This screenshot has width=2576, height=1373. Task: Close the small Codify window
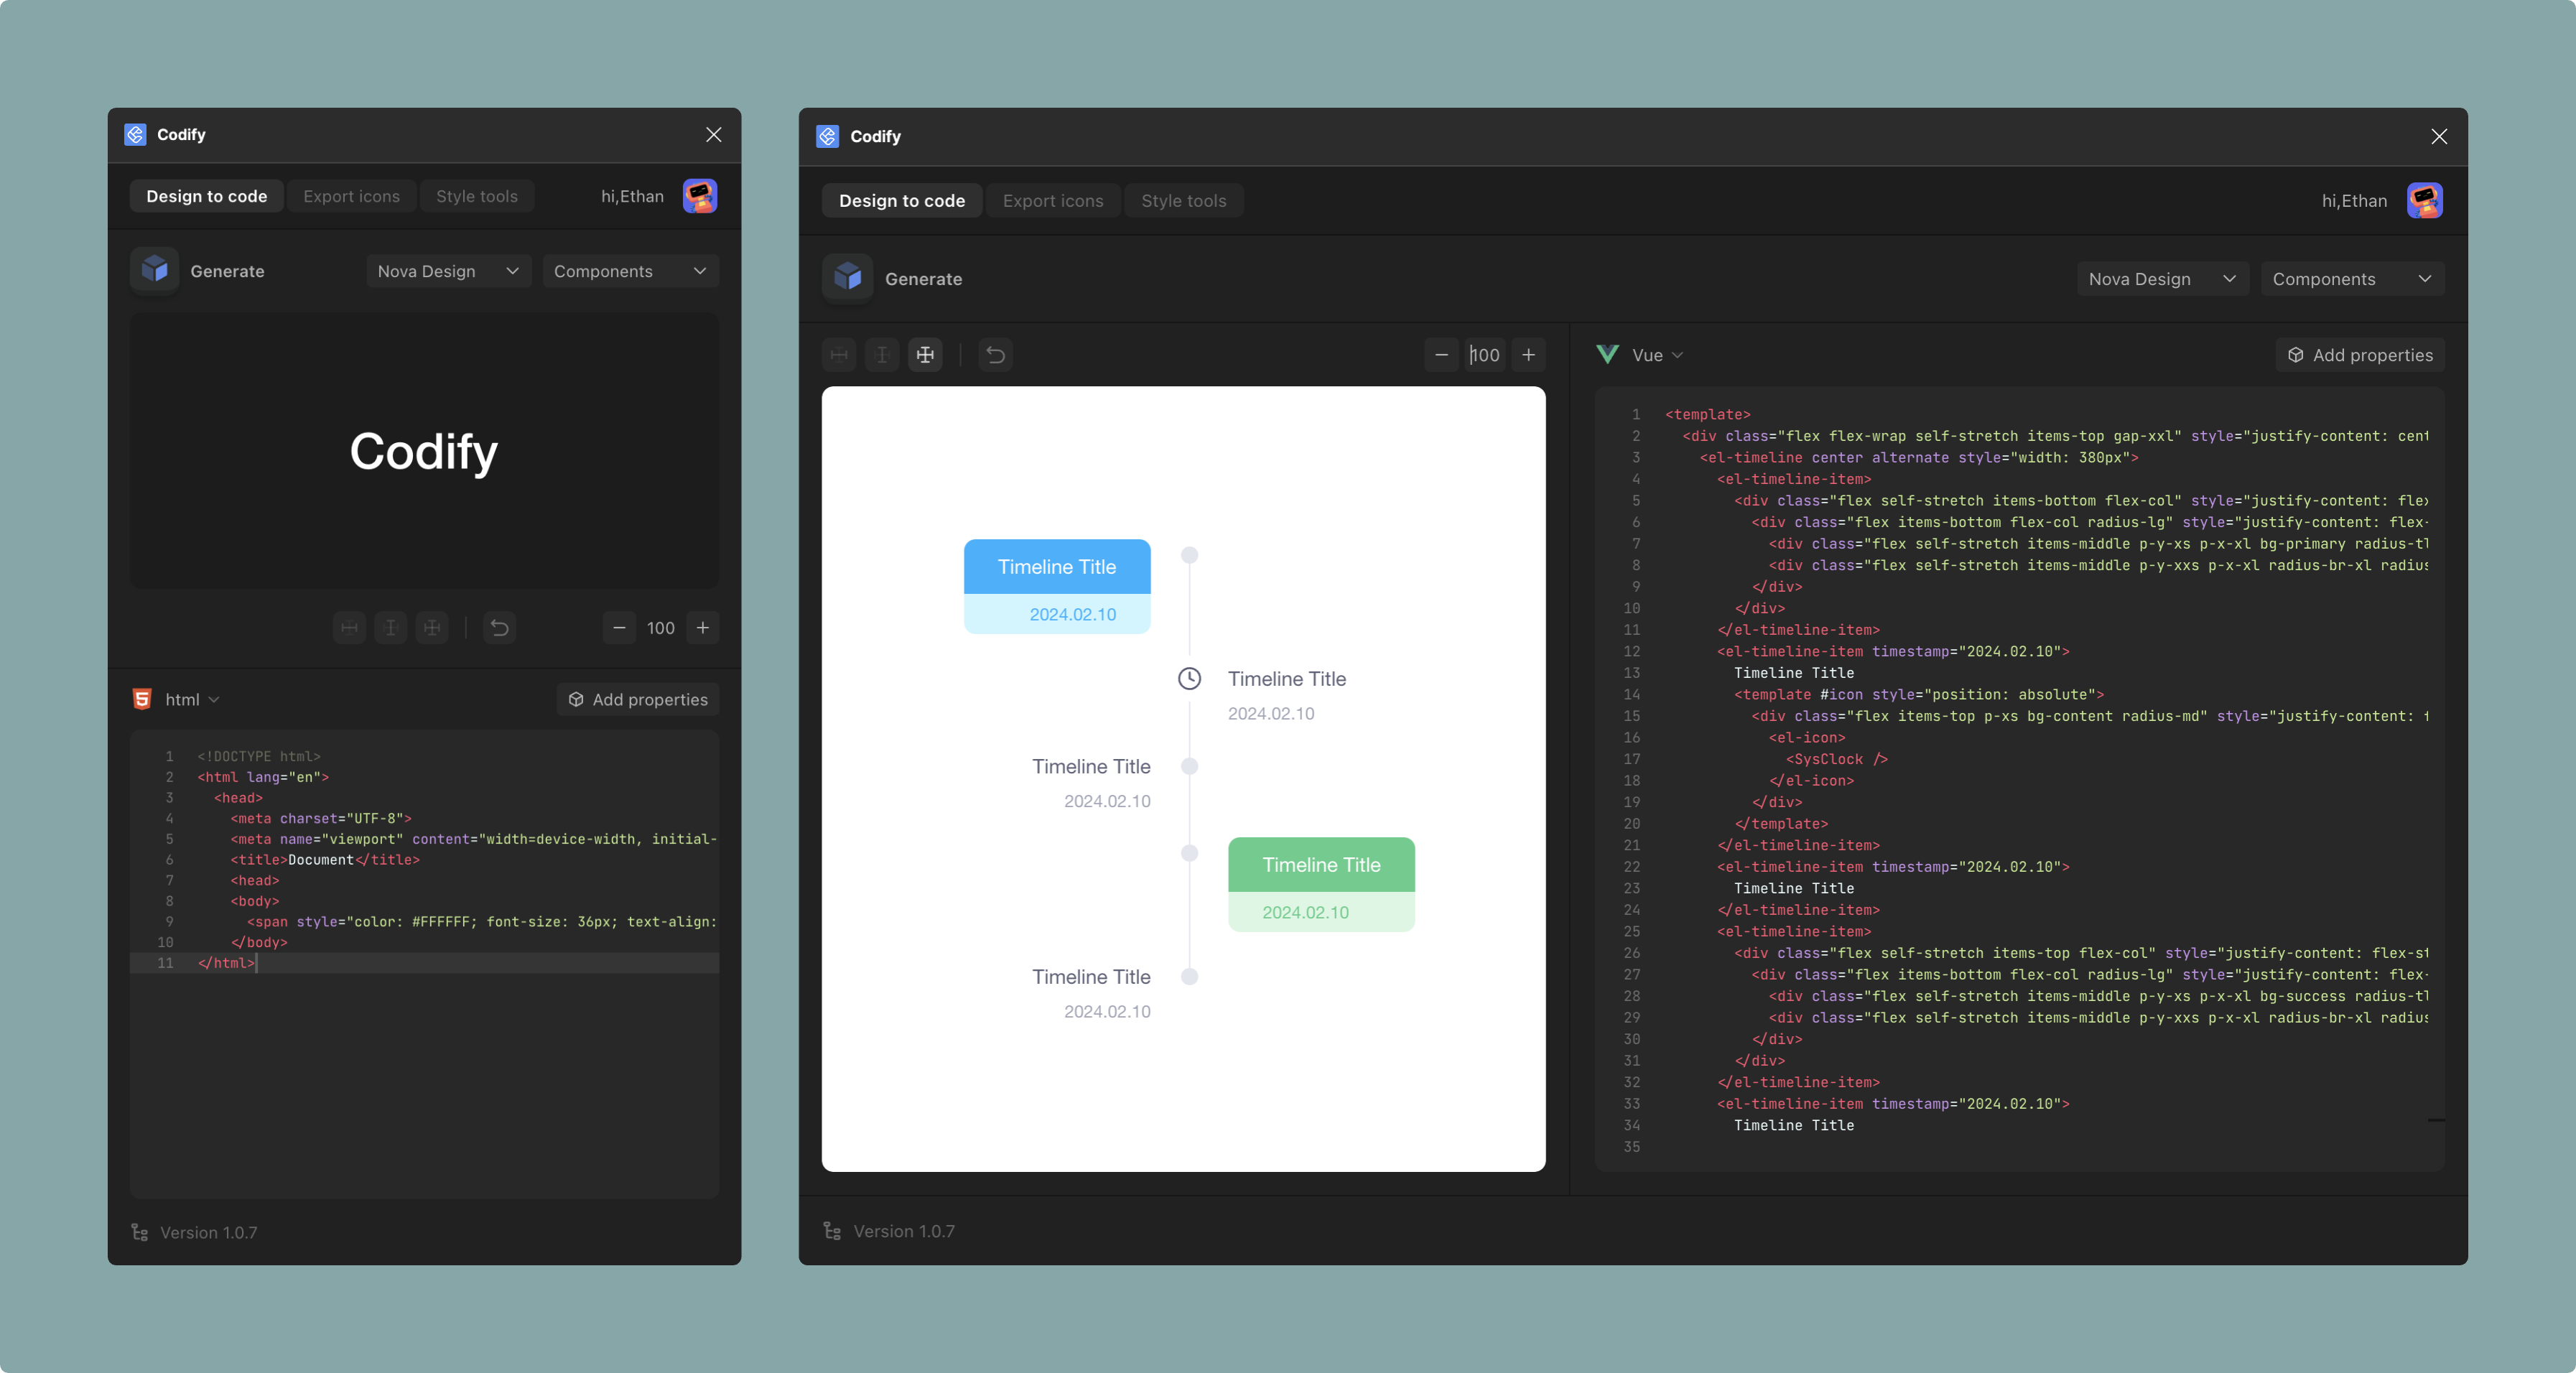click(714, 134)
